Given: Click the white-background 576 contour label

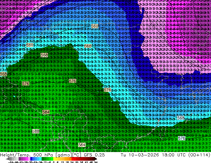Looking at the screenshot, I should pyautogui.click(x=181, y=138).
